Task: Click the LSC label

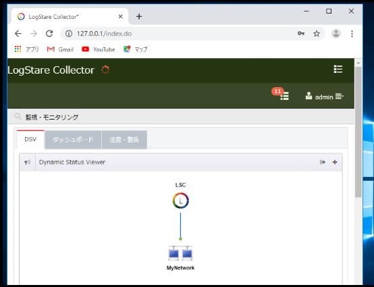Action: click(180, 185)
